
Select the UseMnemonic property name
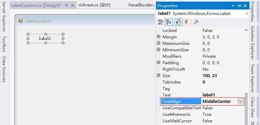pos(176,114)
